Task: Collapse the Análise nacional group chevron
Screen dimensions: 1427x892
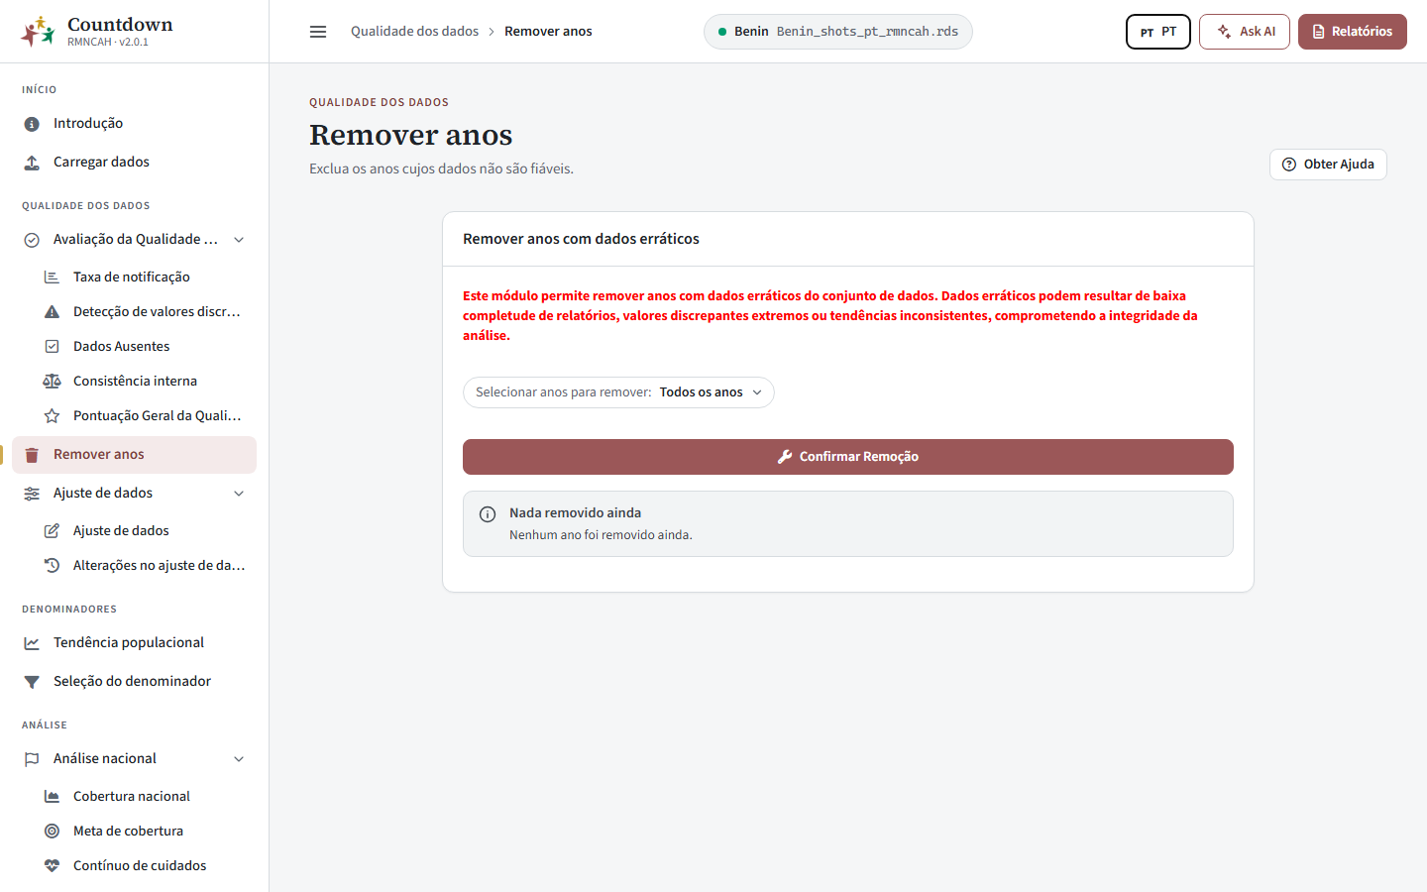Action: (239, 759)
